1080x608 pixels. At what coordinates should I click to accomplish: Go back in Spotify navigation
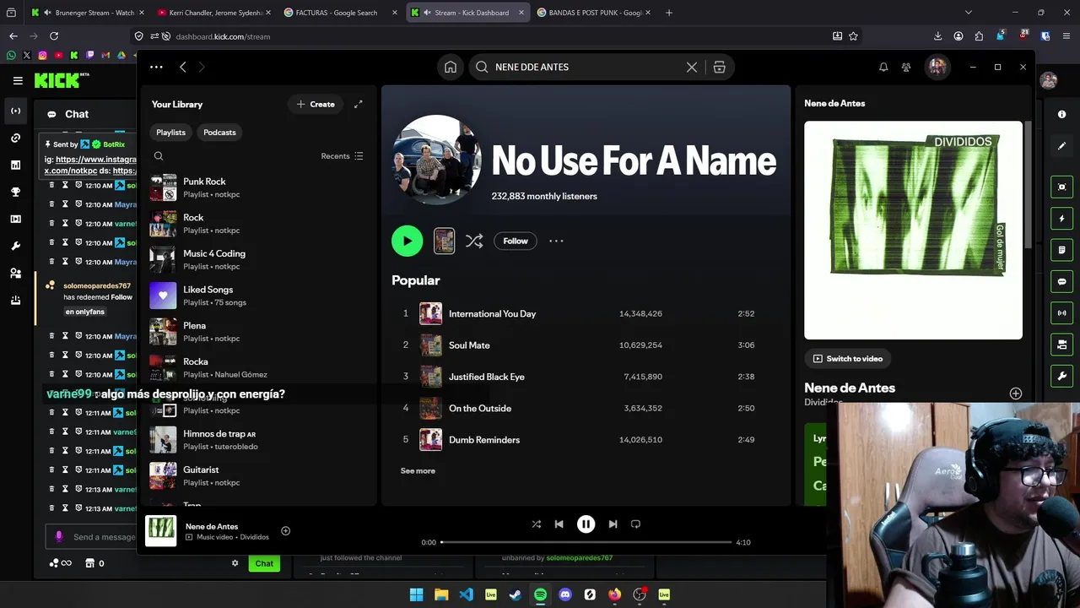point(183,67)
